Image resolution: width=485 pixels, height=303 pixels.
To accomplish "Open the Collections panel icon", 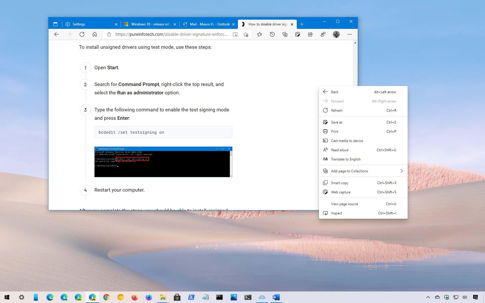I will tap(285, 34).
